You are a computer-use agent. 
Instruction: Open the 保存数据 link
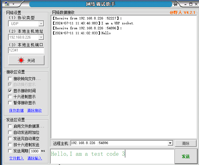[16, 110]
